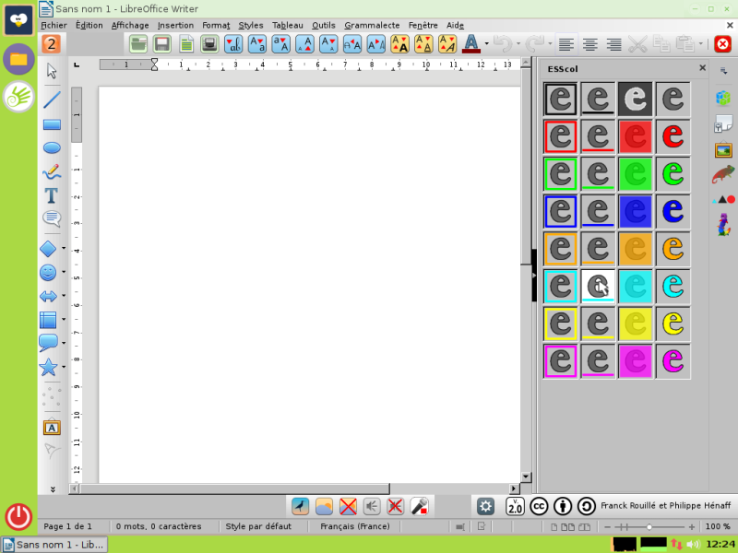Open the Styles menu
This screenshot has height=553, width=738.
point(250,26)
